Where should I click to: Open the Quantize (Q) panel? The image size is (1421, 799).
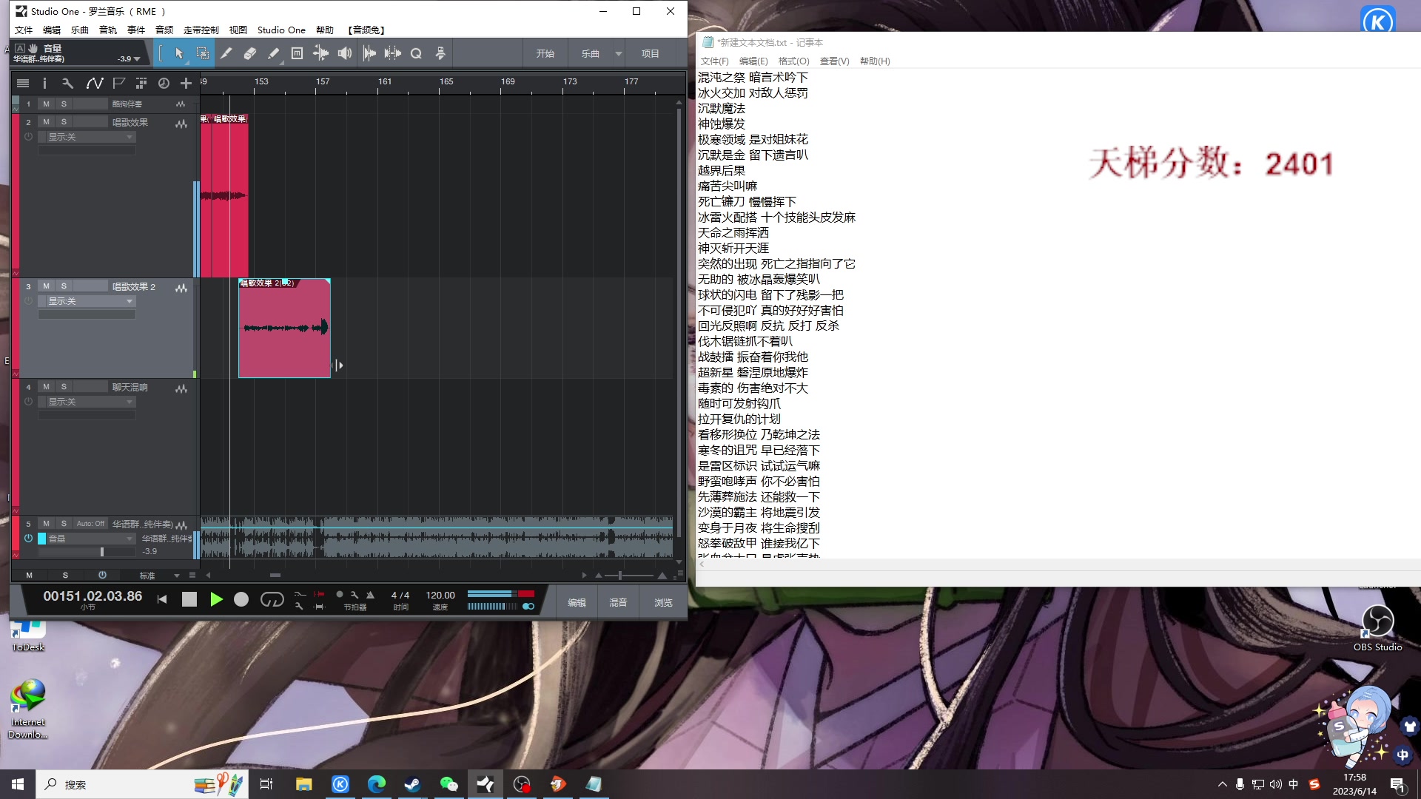416,53
